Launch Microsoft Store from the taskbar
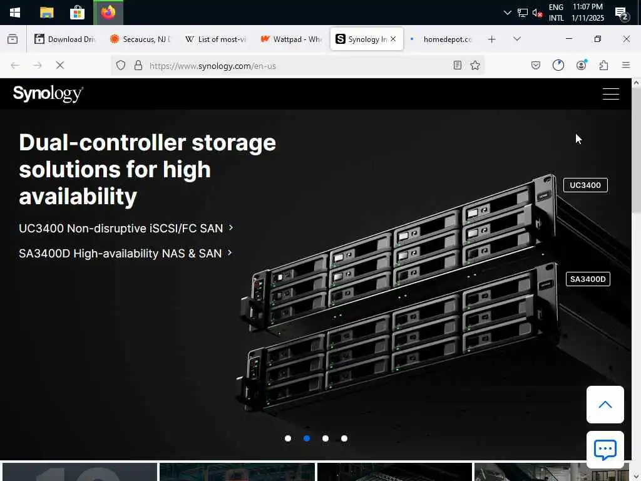641x481 pixels. [x=77, y=13]
